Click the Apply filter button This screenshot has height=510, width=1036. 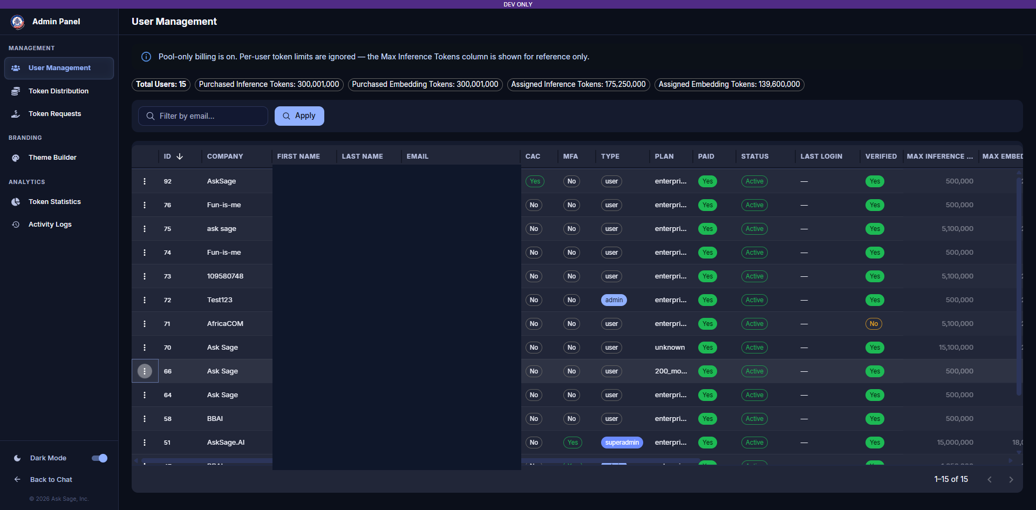(x=299, y=116)
